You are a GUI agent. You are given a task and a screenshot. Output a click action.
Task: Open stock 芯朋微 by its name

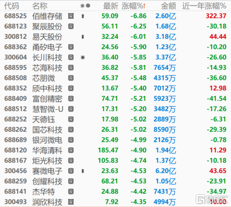44,78
